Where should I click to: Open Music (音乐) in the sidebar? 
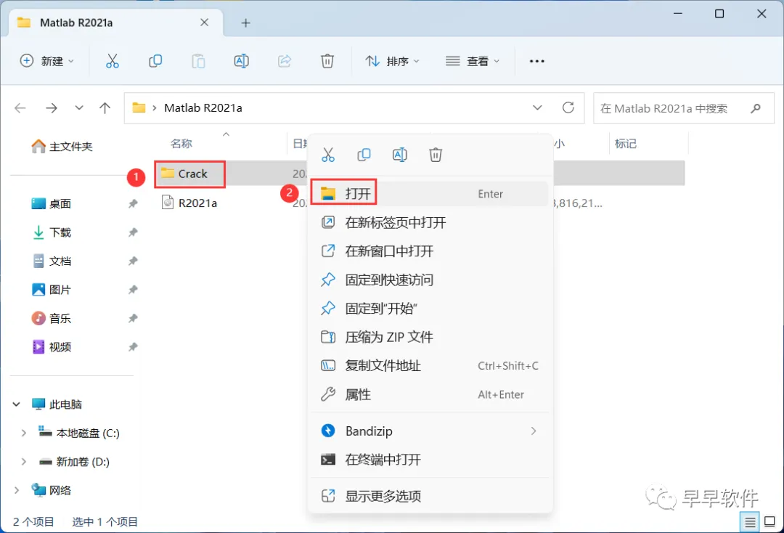click(52, 319)
